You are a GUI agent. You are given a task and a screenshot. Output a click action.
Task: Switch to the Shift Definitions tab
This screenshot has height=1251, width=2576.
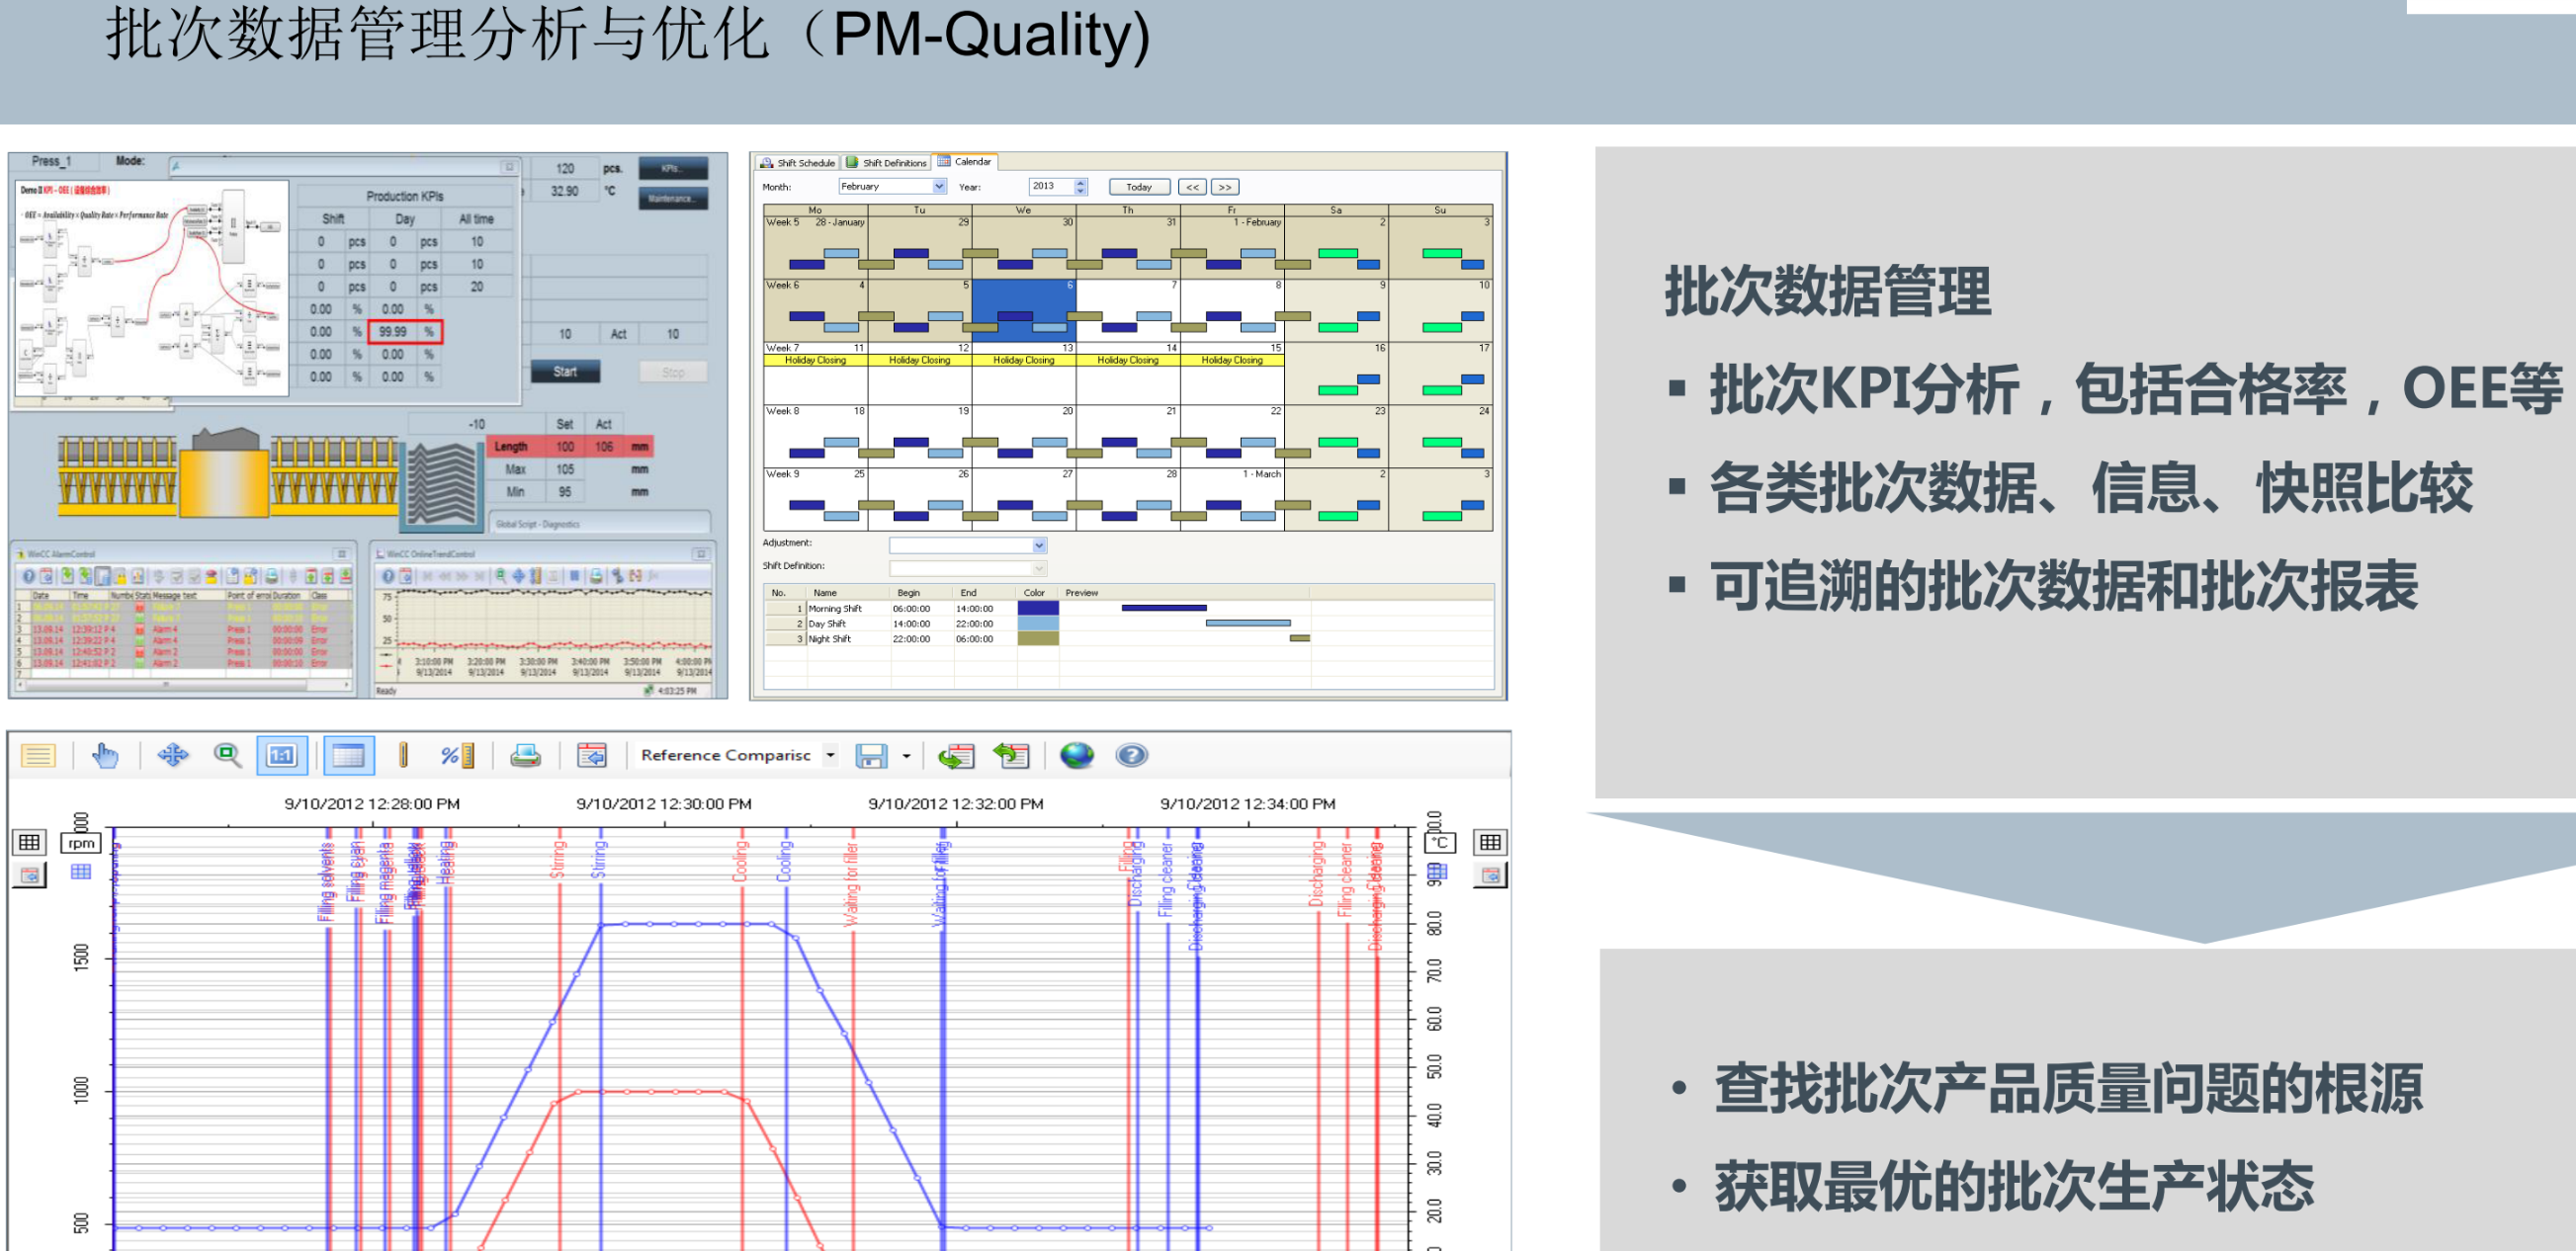coord(886,162)
